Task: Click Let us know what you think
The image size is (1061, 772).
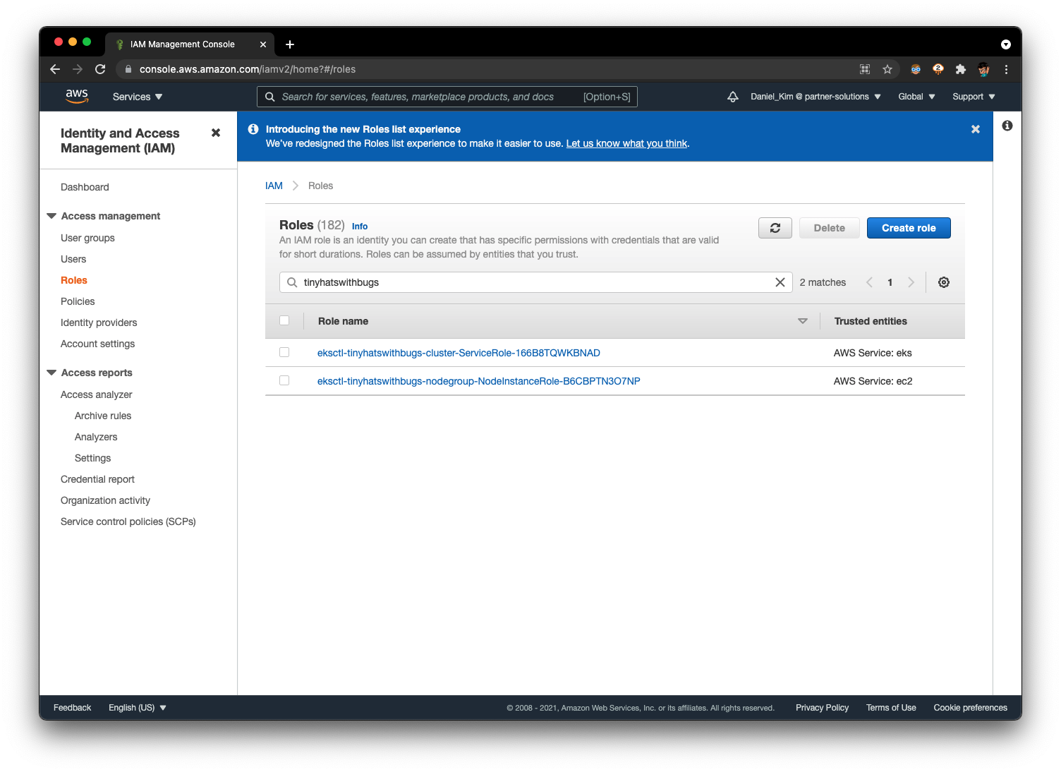Action: [x=626, y=143]
